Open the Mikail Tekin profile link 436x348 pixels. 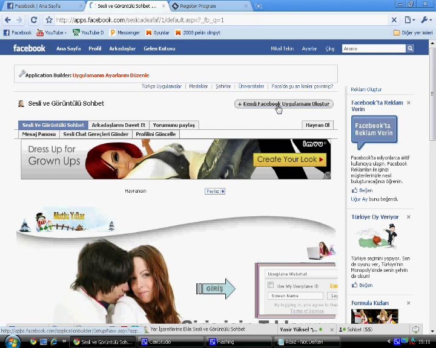pyautogui.click(x=282, y=48)
